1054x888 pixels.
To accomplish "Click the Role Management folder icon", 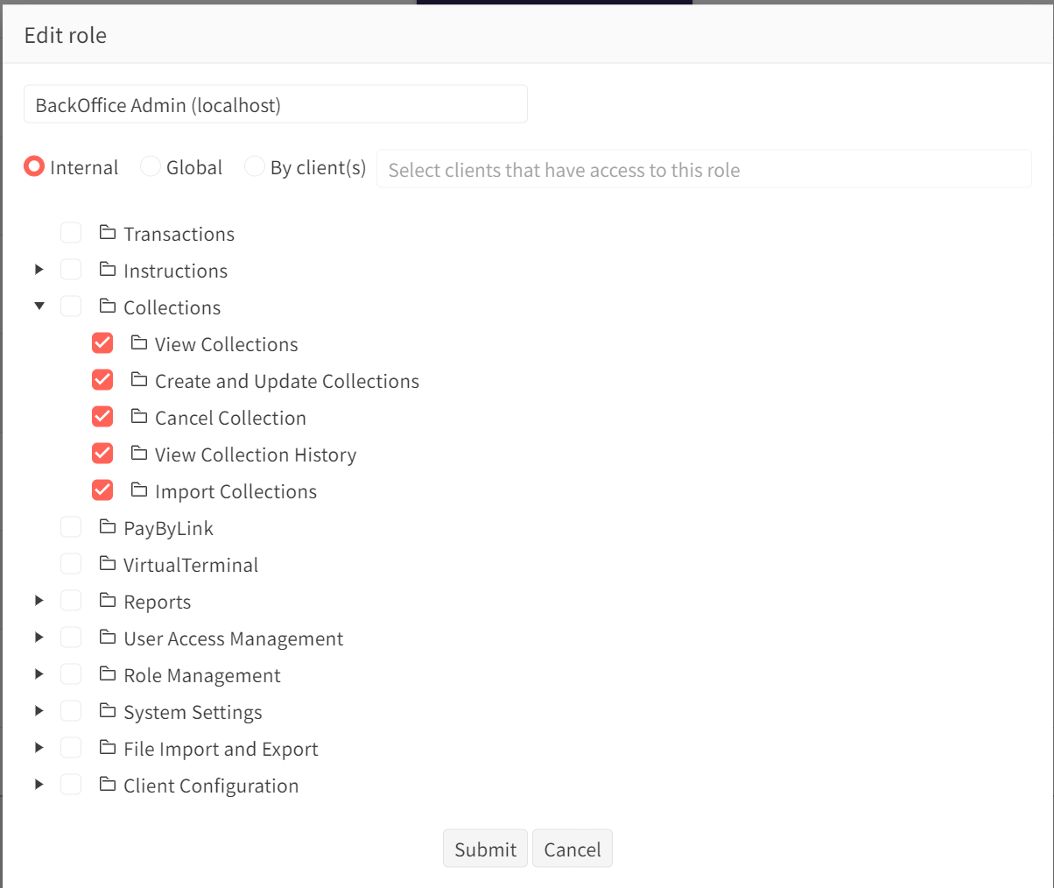I will point(108,674).
